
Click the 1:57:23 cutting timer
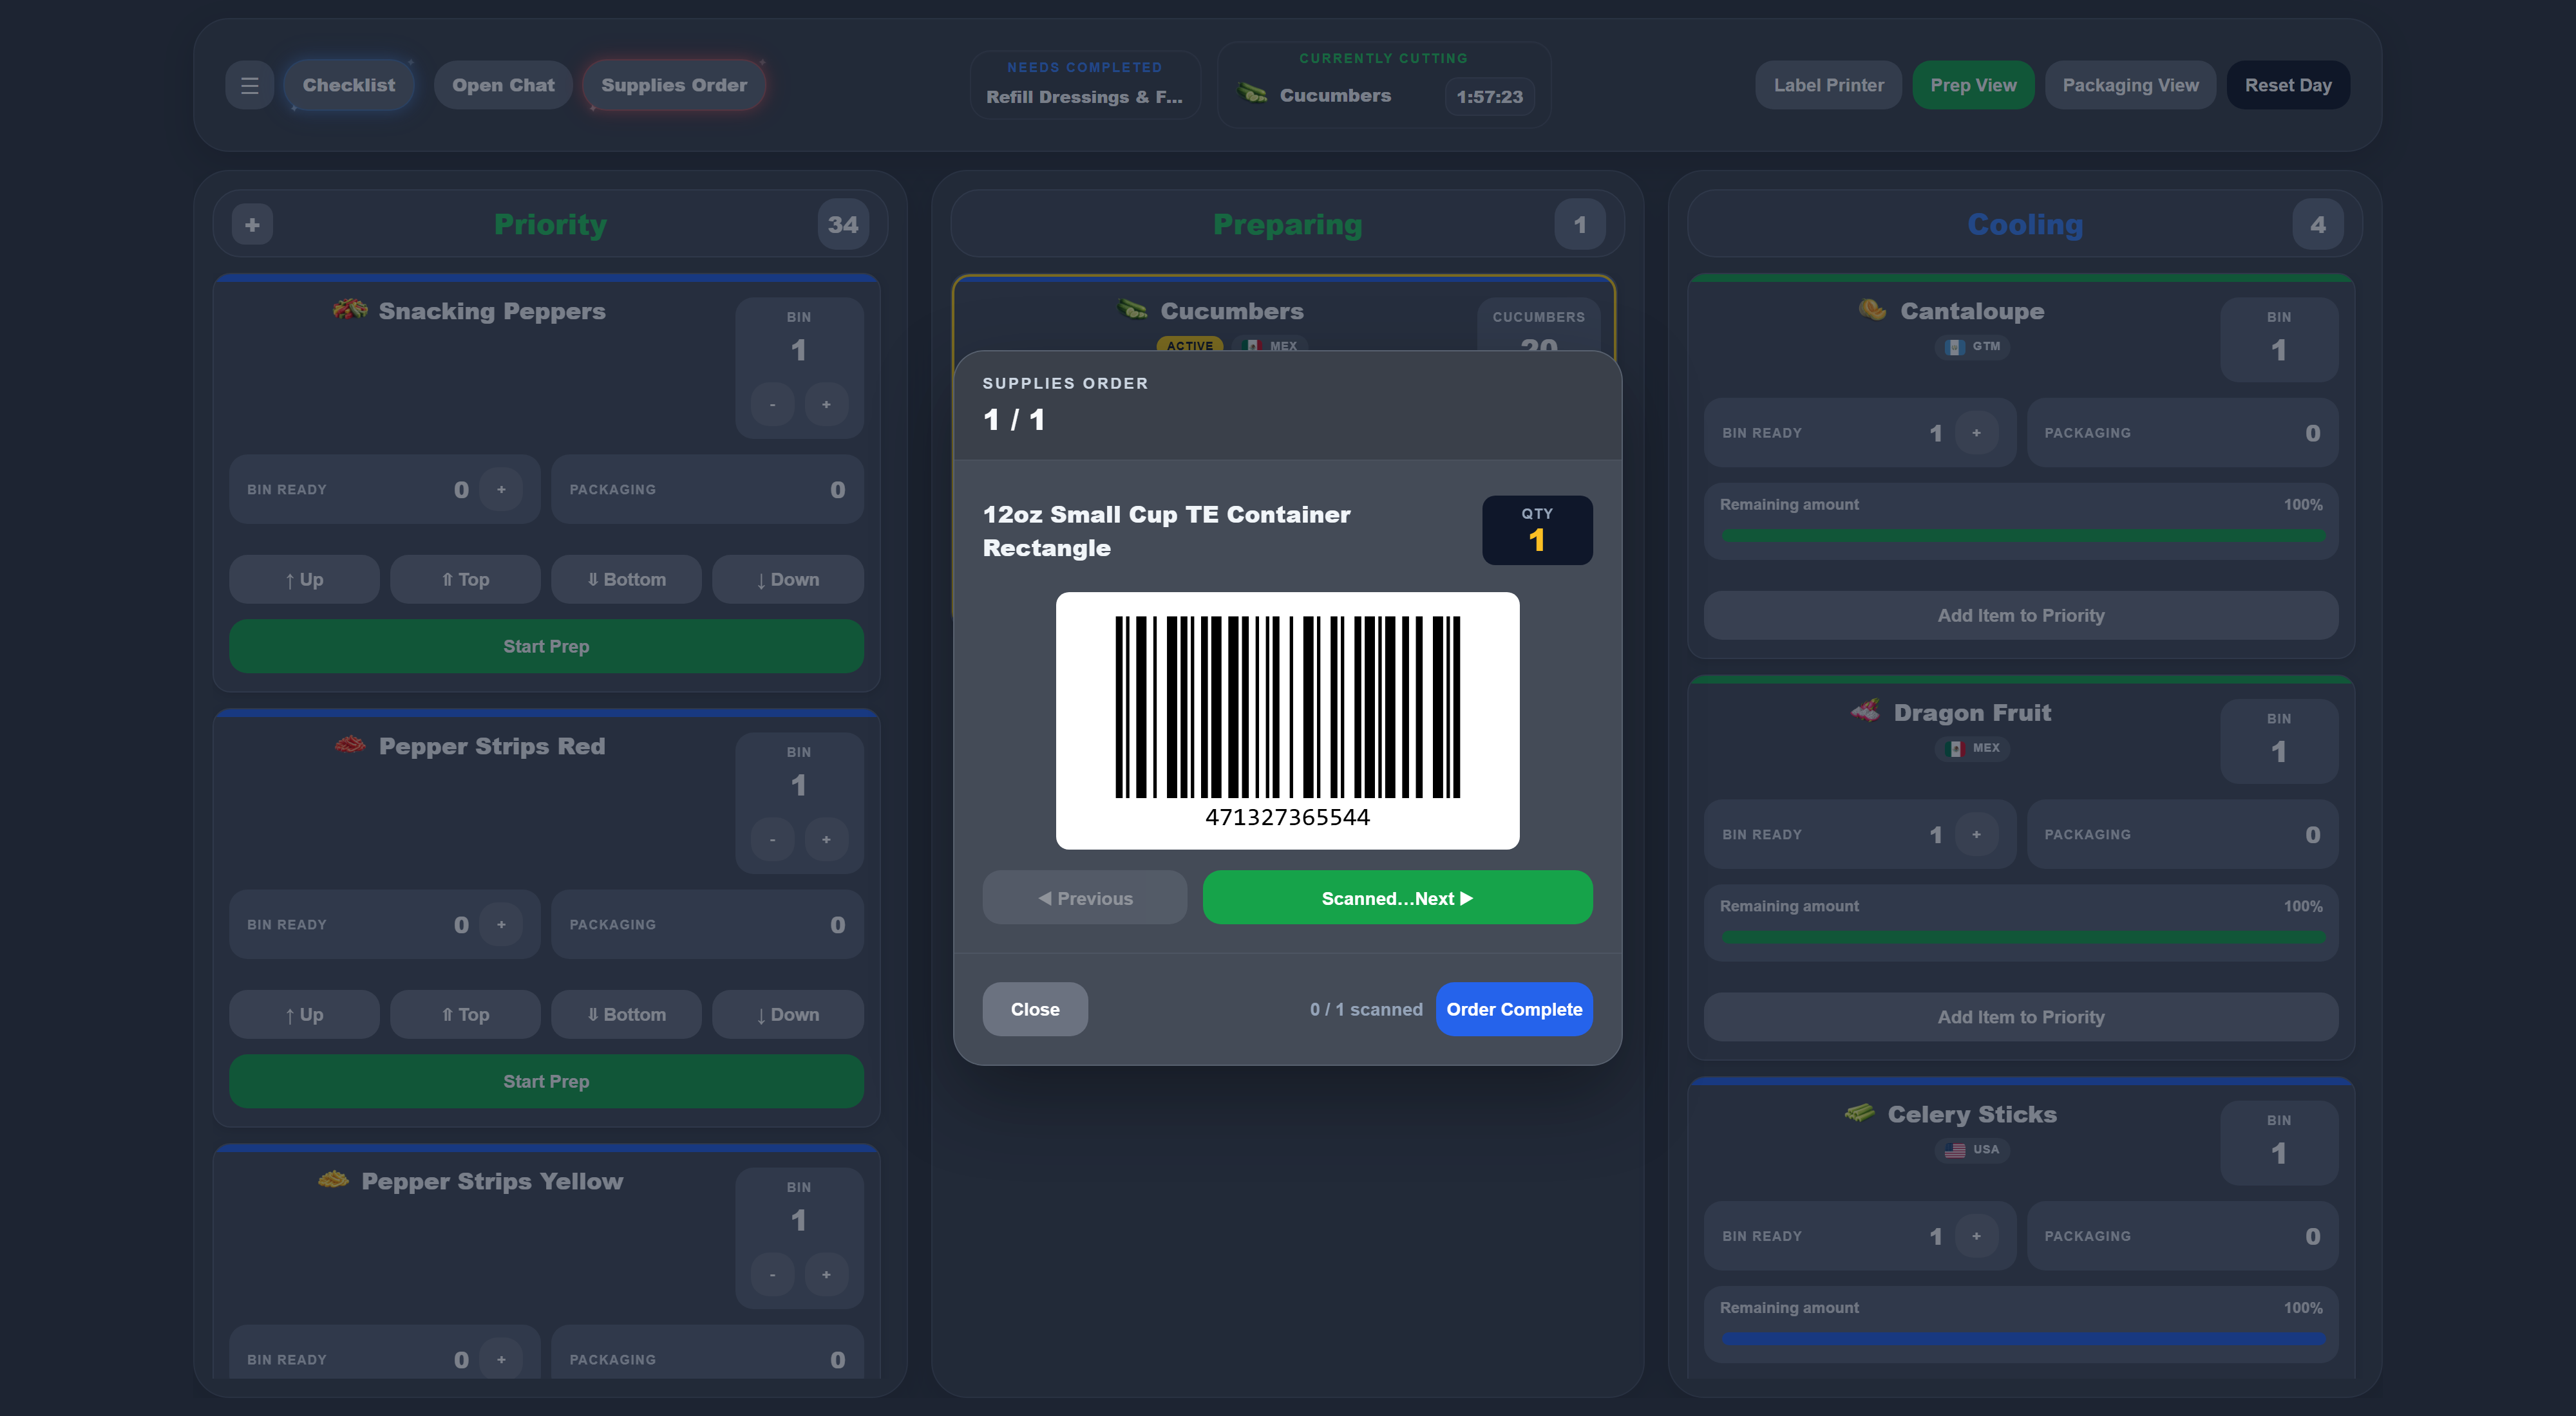point(1489,97)
